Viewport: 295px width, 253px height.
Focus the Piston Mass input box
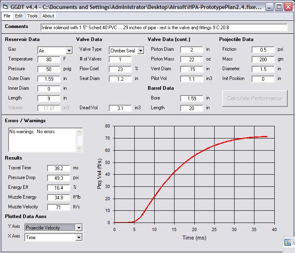coord(192,59)
